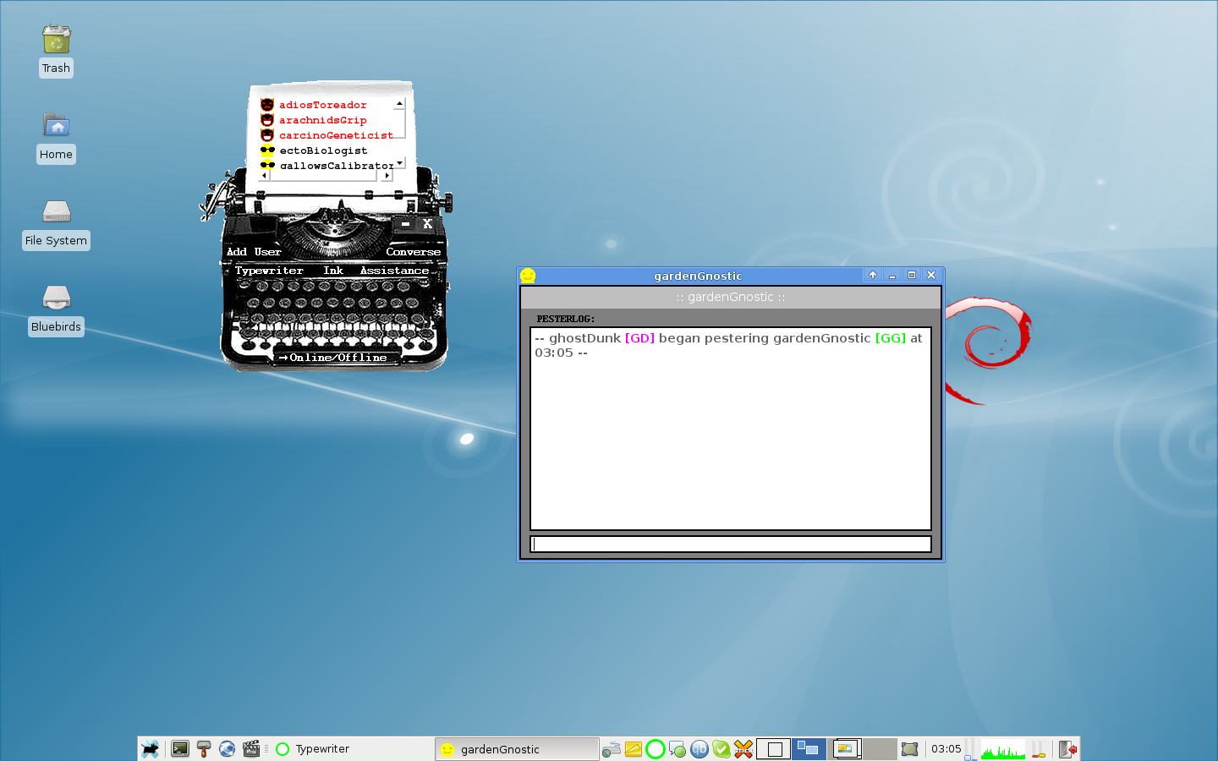Open the web browser globe launcher
The width and height of the screenshot is (1218, 761).
click(x=227, y=748)
